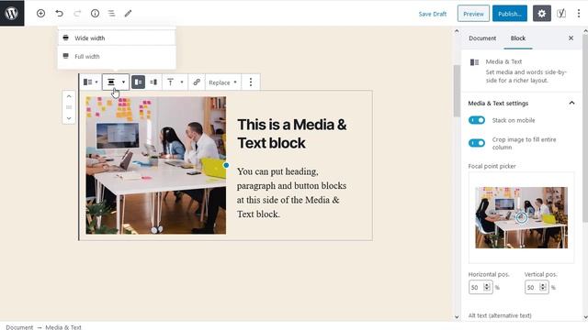Click Save Draft link
The height and width of the screenshot is (330, 588).
(433, 14)
